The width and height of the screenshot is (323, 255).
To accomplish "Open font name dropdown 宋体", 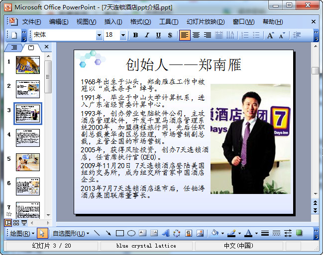I will tap(99, 35).
